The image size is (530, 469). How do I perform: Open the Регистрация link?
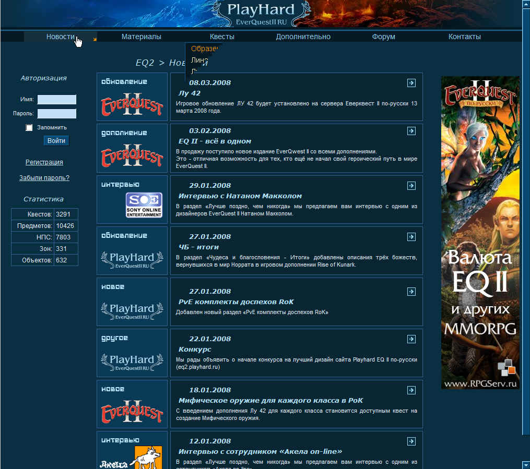pos(44,162)
